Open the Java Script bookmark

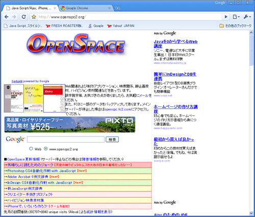pyautogui.click(x=23, y=26)
